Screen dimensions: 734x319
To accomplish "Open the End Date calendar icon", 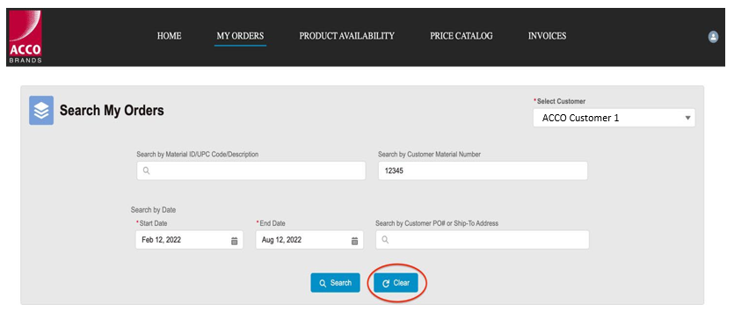I will tap(355, 241).
